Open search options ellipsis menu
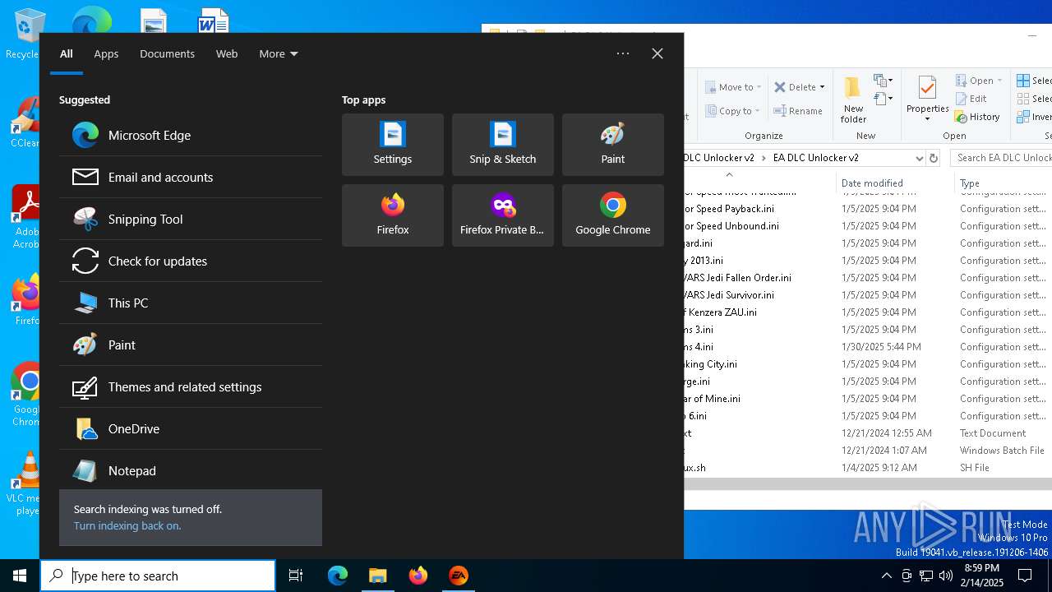The image size is (1052, 592). point(623,53)
